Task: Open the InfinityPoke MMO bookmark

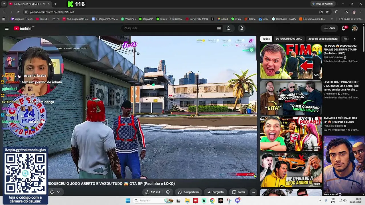Action: tap(197, 19)
